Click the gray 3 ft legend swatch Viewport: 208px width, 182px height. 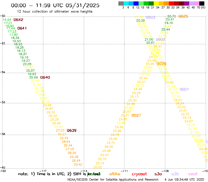[121, 3]
